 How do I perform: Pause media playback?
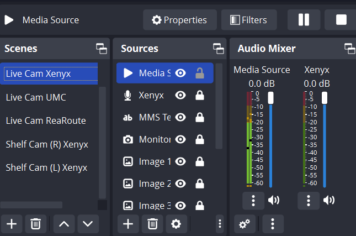[x=304, y=20]
